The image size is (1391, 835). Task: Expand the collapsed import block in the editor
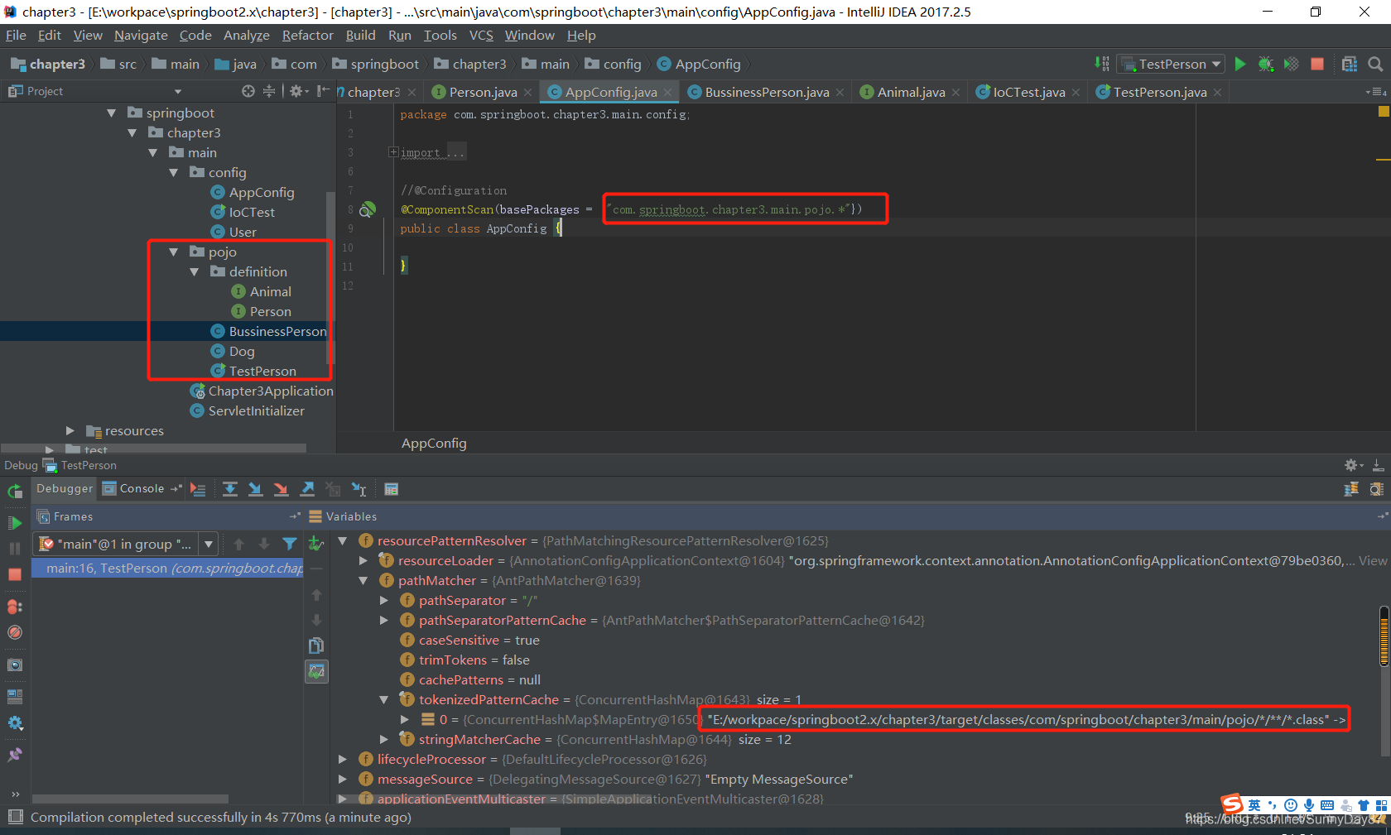[x=393, y=152]
